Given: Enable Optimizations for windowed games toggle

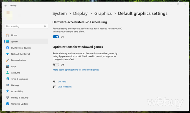Looking at the screenshot, I should pyautogui.click(x=56, y=65).
